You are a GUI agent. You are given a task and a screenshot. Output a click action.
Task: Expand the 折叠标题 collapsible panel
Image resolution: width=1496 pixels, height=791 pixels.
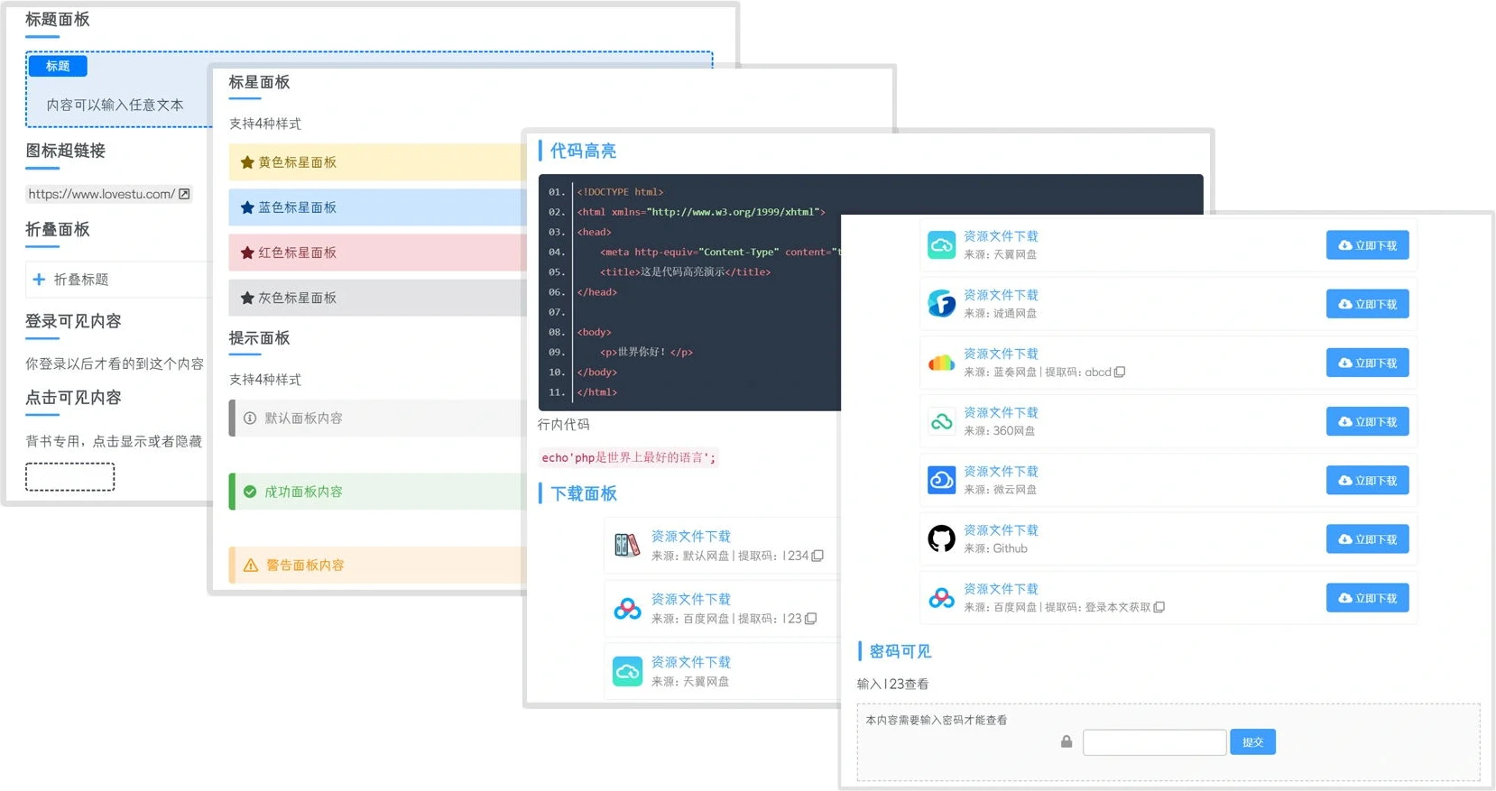81,280
